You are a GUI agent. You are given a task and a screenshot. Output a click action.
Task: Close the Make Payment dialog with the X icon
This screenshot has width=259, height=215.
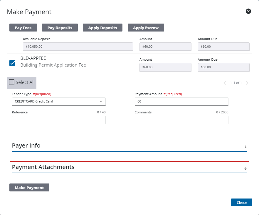(x=248, y=11)
